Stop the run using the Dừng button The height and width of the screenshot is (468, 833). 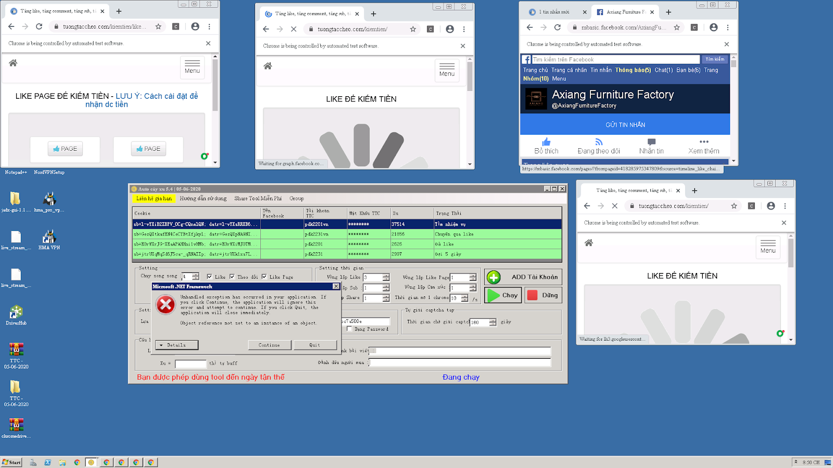(543, 295)
